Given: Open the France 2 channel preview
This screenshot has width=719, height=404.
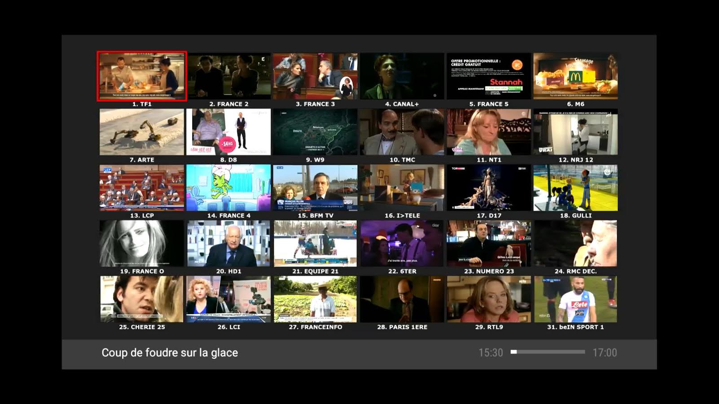Looking at the screenshot, I should [x=228, y=76].
